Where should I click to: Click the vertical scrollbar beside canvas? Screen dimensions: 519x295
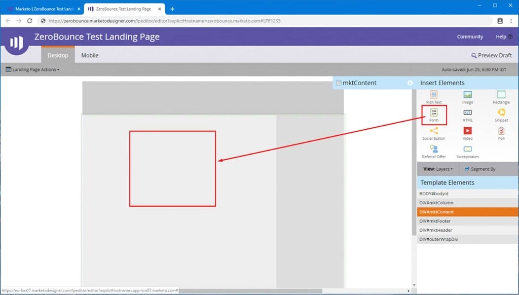414,162
